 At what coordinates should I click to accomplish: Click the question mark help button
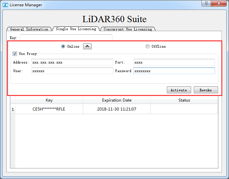[x=206, y=3]
